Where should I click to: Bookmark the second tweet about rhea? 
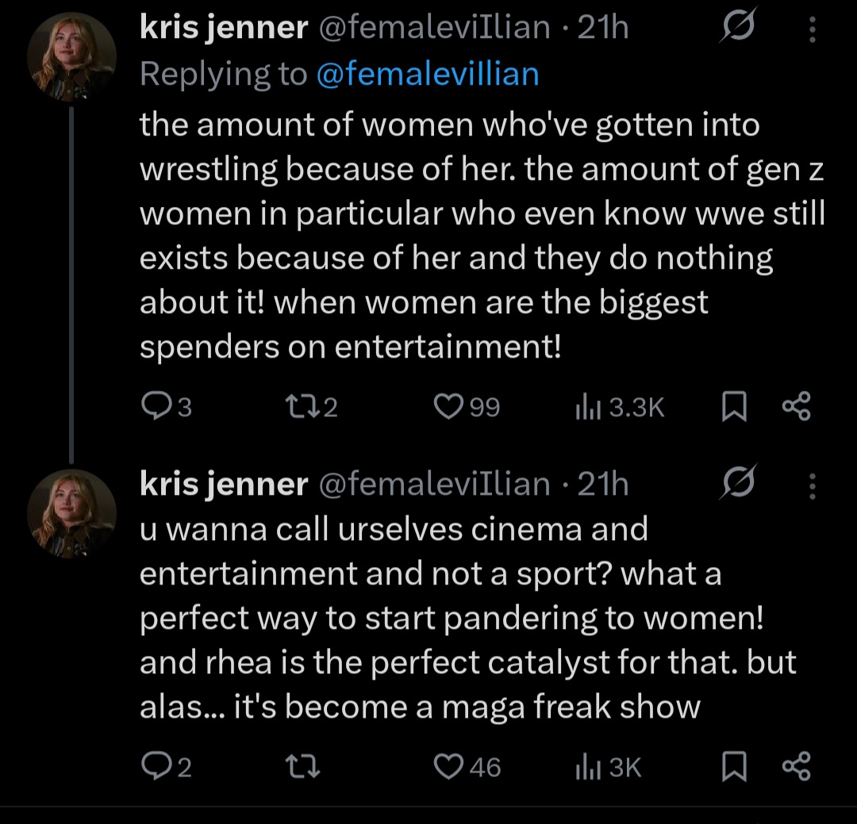[x=735, y=767]
